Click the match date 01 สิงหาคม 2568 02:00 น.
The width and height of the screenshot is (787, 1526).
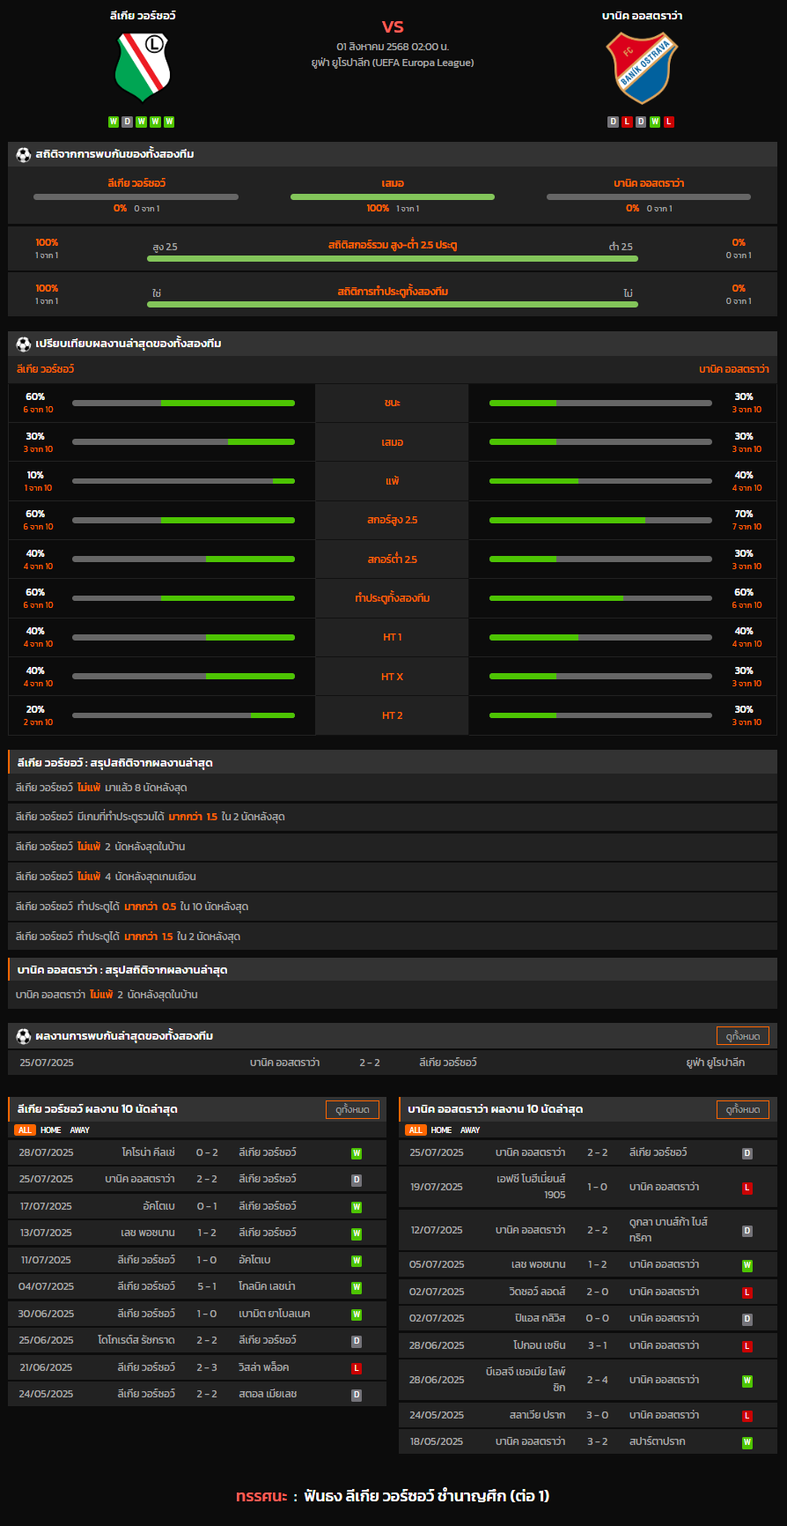[393, 47]
